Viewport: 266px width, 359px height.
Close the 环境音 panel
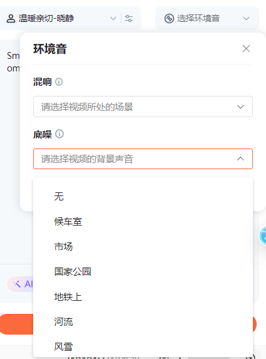pos(246,48)
